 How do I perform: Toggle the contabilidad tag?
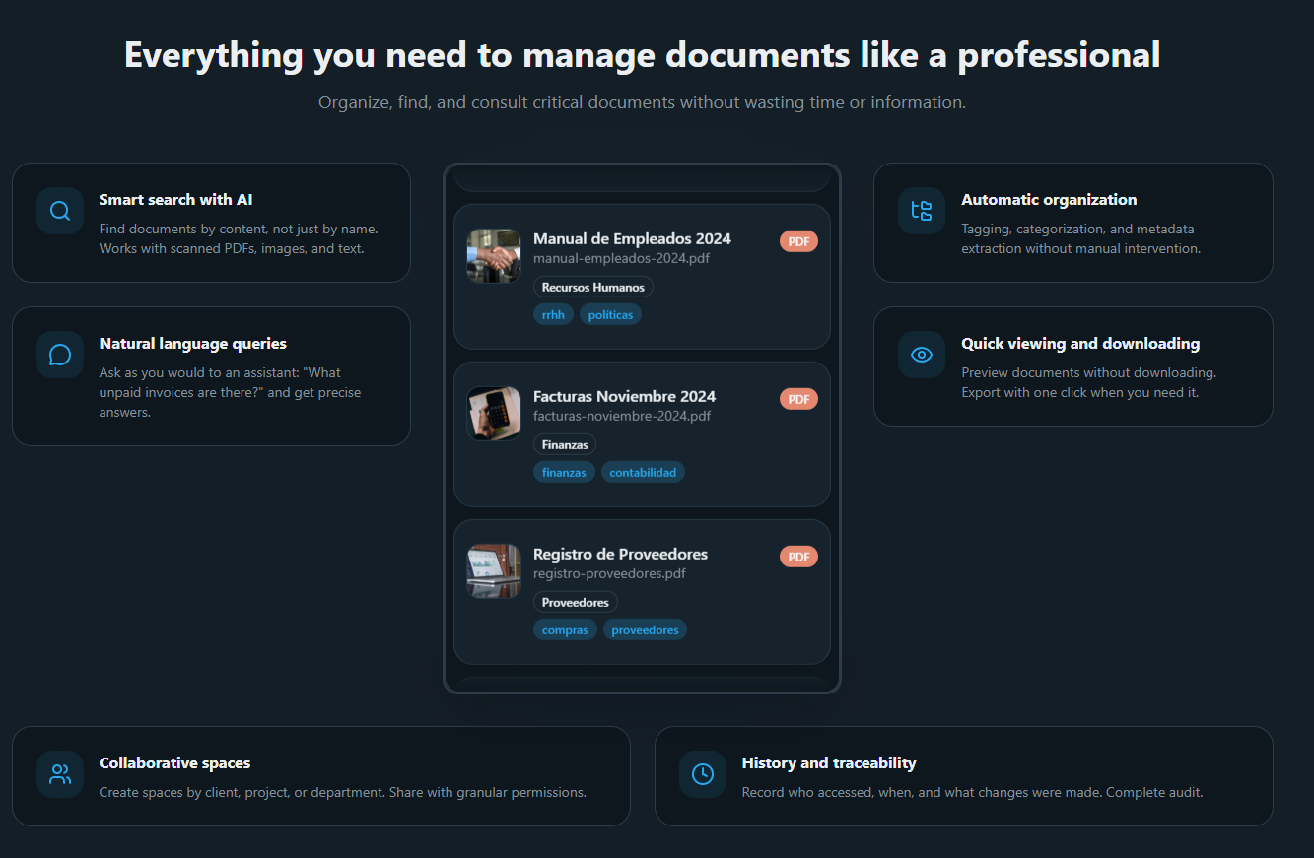pyautogui.click(x=643, y=472)
